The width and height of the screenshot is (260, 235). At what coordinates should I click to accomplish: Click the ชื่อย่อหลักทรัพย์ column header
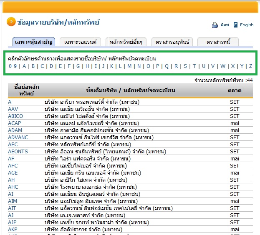(x=26, y=90)
